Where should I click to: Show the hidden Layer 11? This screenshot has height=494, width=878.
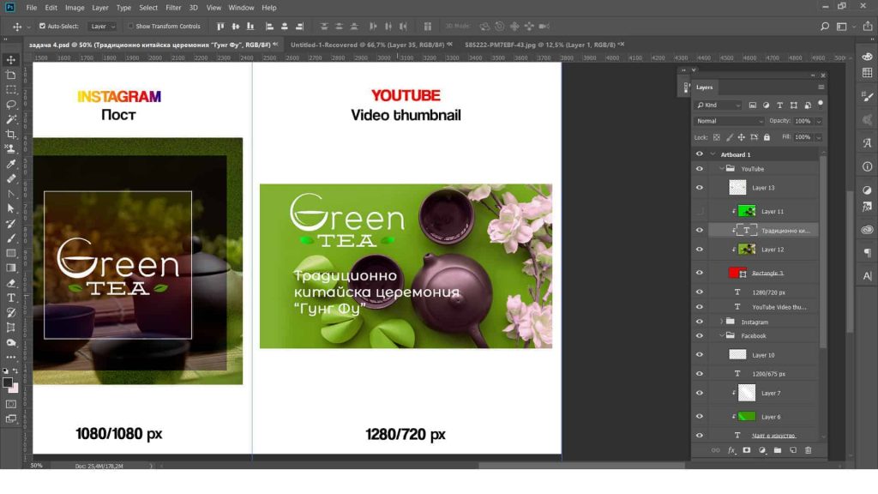pos(700,211)
